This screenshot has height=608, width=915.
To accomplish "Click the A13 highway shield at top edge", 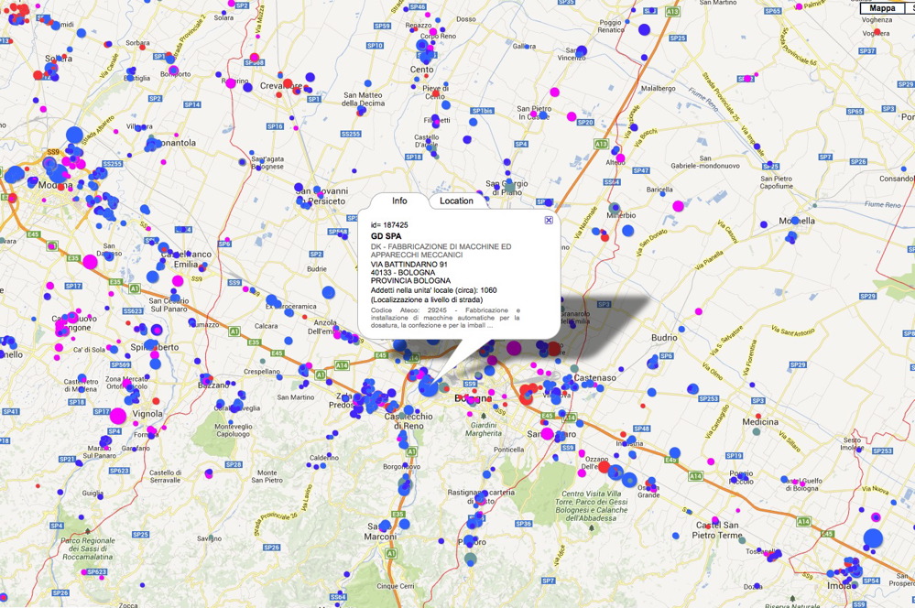I will point(673,12).
